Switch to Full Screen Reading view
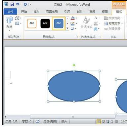Viewport: 127px width, 127px height. point(104,121)
